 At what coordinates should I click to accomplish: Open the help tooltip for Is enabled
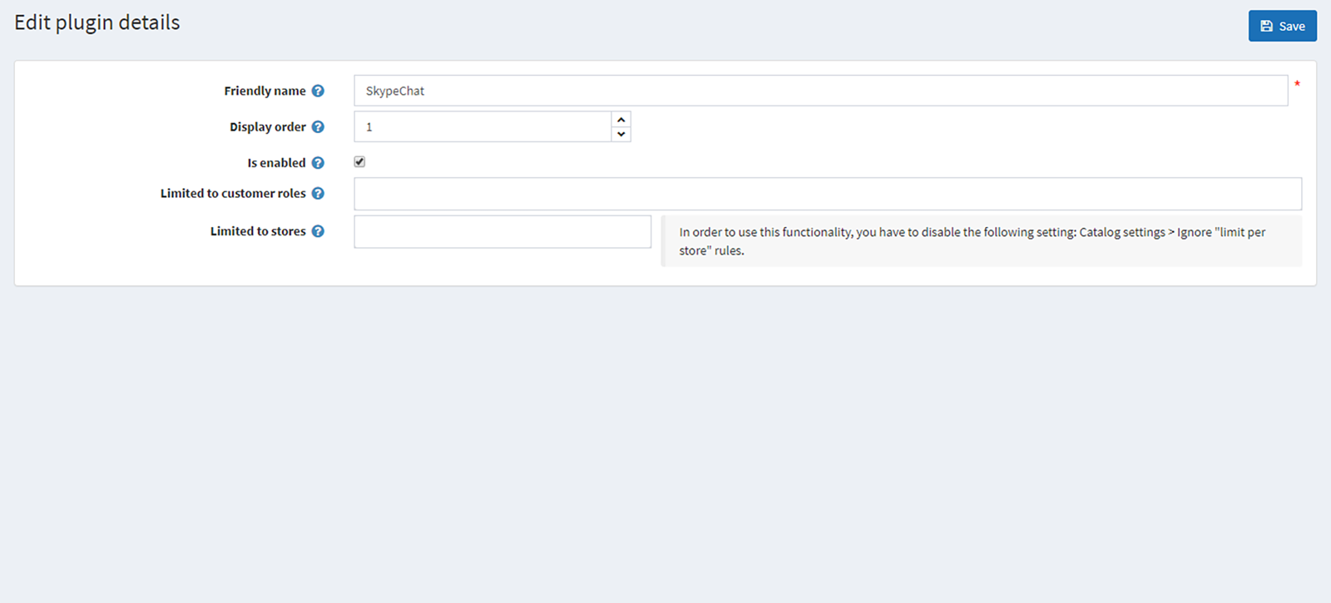pos(318,163)
